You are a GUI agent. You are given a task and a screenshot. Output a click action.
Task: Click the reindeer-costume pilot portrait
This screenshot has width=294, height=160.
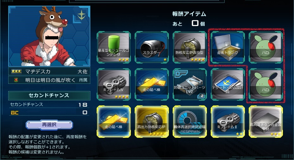(x=49, y=36)
